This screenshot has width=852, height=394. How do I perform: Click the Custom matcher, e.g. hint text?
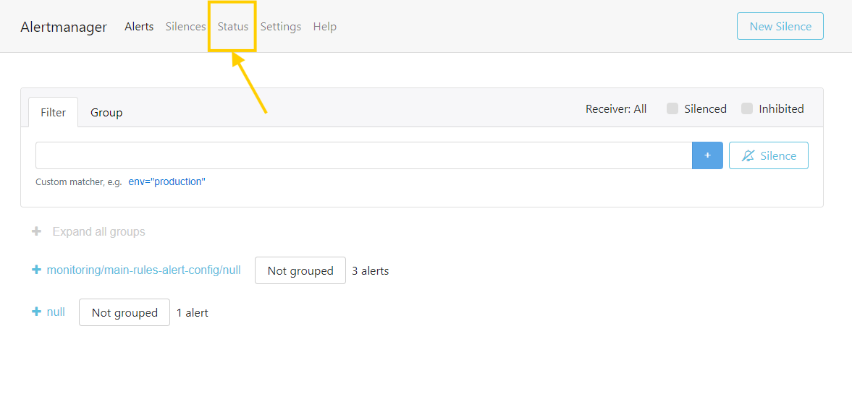tap(80, 182)
